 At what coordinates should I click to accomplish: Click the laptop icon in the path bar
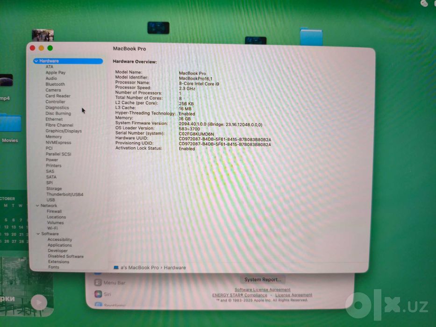116,268
